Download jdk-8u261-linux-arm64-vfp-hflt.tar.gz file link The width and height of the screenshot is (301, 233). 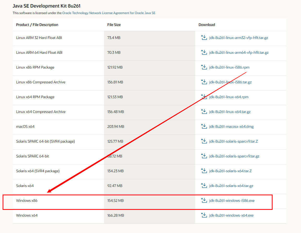point(239,52)
